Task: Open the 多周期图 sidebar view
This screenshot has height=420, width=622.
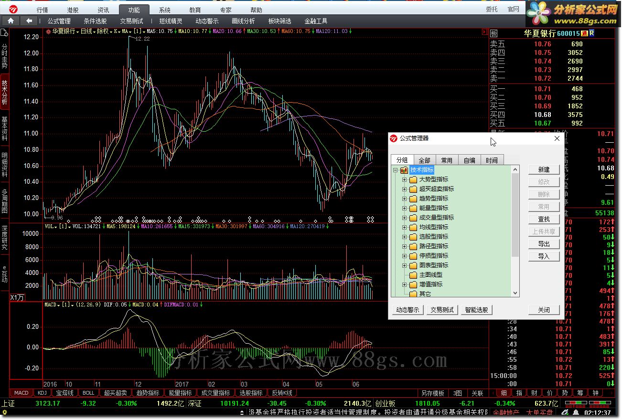Action: pos(4,201)
